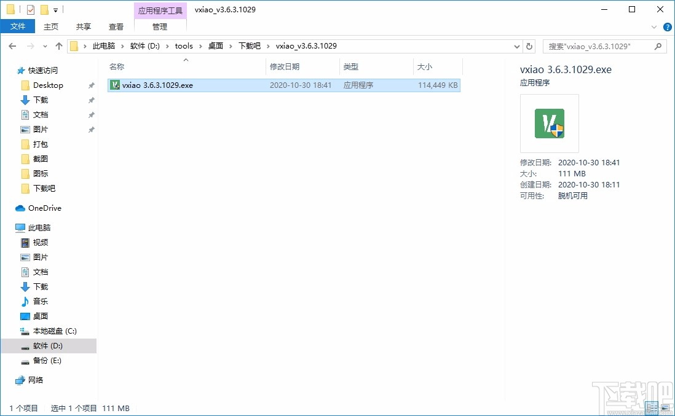
Task: Switch to the 查看 (View) ribbon tab
Action: (116, 26)
